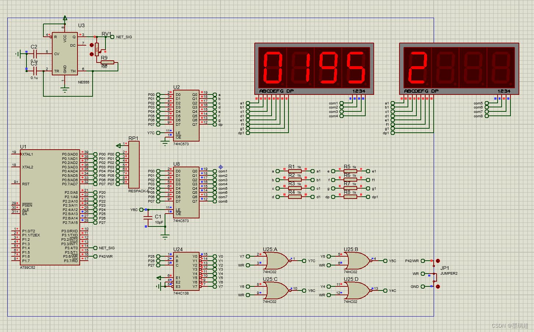
Task: Select the U1 AT89C52 microcontroller
Action: click(50, 207)
